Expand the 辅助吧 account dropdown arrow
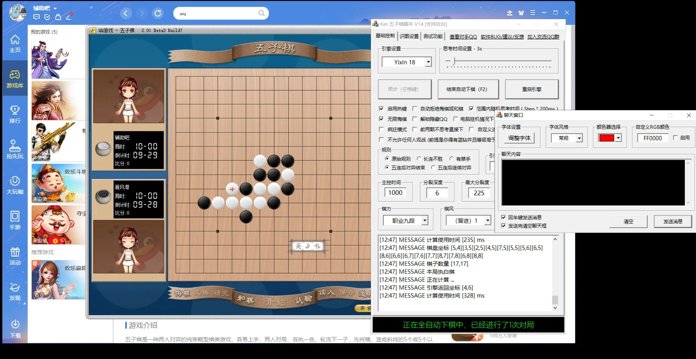The width and height of the screenshot is (696, 359). (x=55, y=8)
